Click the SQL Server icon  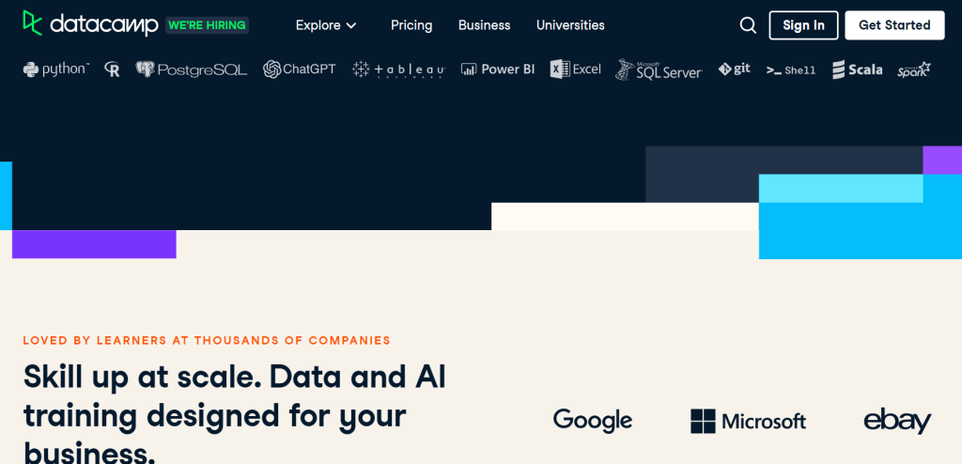click(659, 70)
